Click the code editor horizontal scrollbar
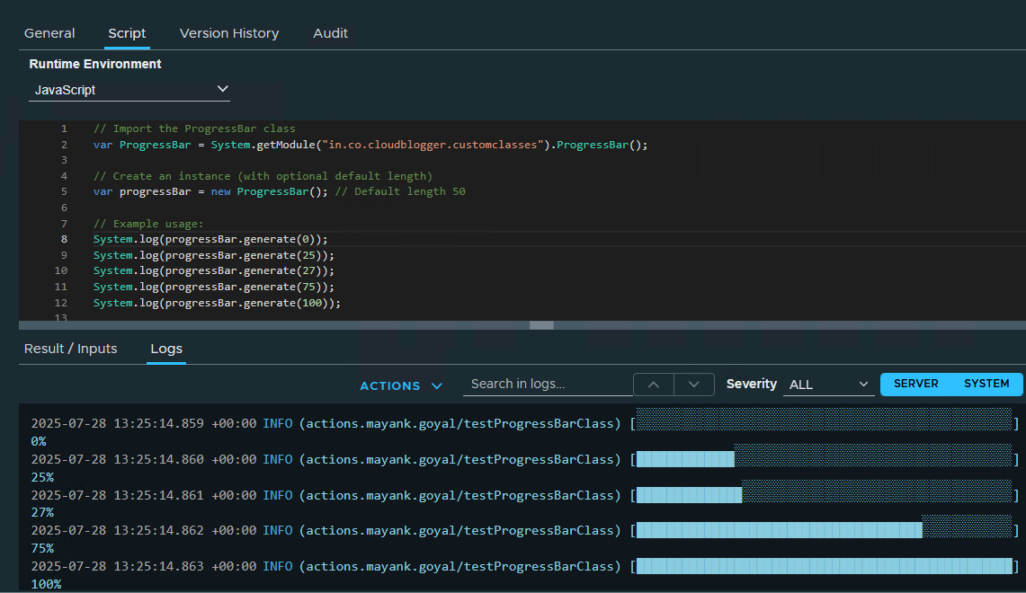 tap(540, 324)
